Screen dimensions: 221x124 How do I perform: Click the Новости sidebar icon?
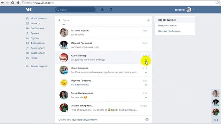click(27, 23)
